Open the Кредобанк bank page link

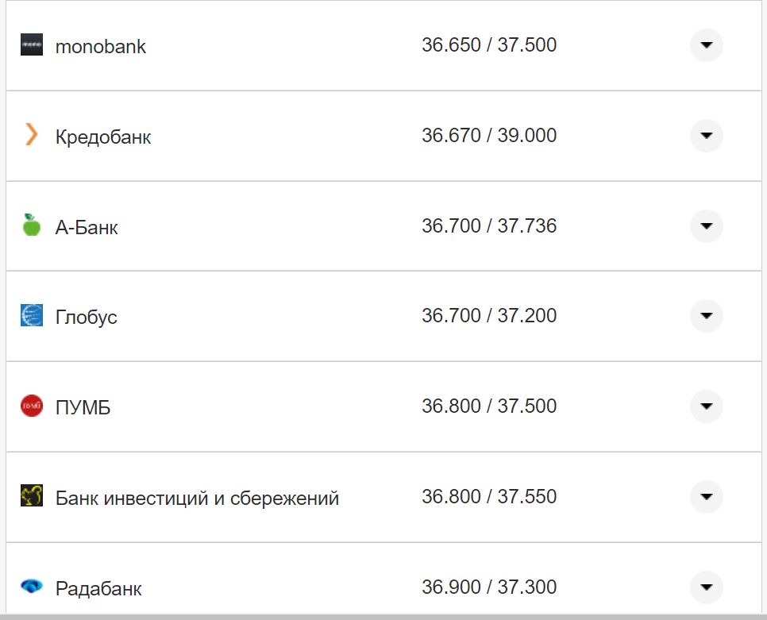103,135
